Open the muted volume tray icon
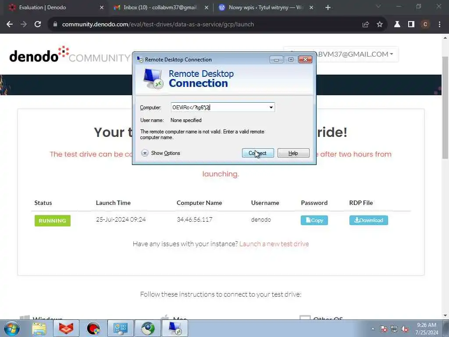Screen dimensions: 449x337 click(x=405, y=329)
